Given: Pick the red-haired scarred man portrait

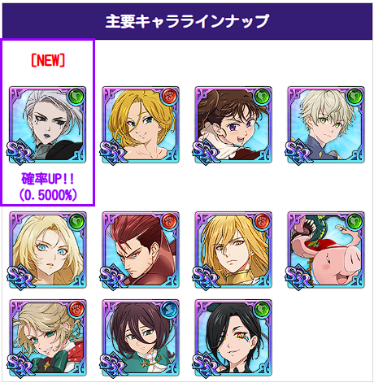Looking at the screenshot, I should [x=141, y=250].
